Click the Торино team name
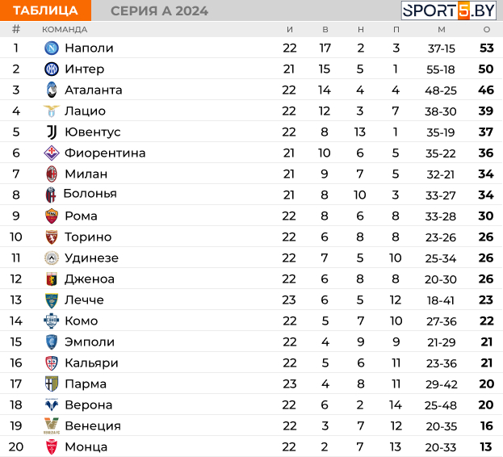 (88, 237)
